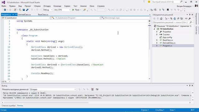199x112 pixels.
Task: Save Program.cs with the single floppy icon
Action: (24, 10)
